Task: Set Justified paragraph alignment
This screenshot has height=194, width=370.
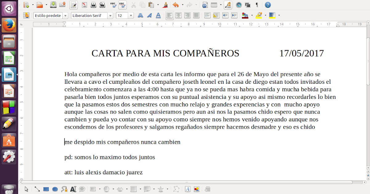Action: (x=196, y=15)
